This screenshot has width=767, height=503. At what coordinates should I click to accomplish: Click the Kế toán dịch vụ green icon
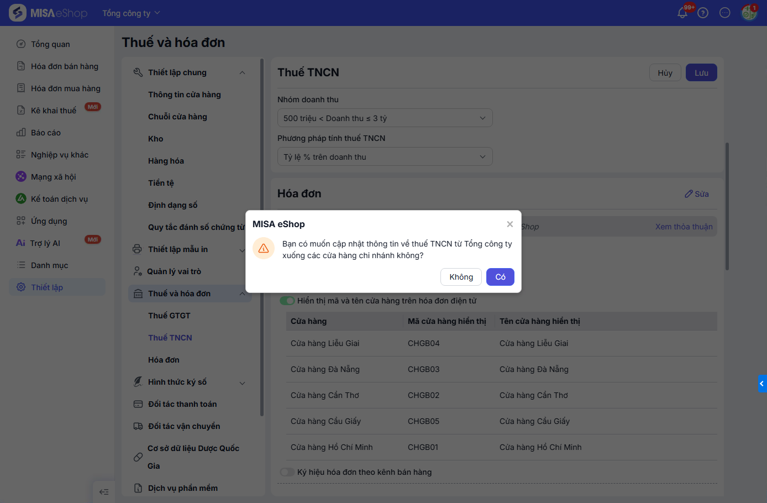21,198
